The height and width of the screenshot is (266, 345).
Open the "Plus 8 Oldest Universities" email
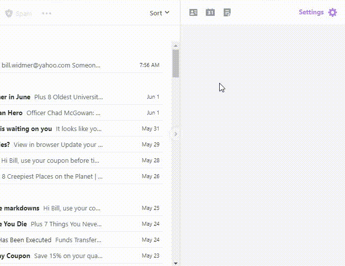75,97
